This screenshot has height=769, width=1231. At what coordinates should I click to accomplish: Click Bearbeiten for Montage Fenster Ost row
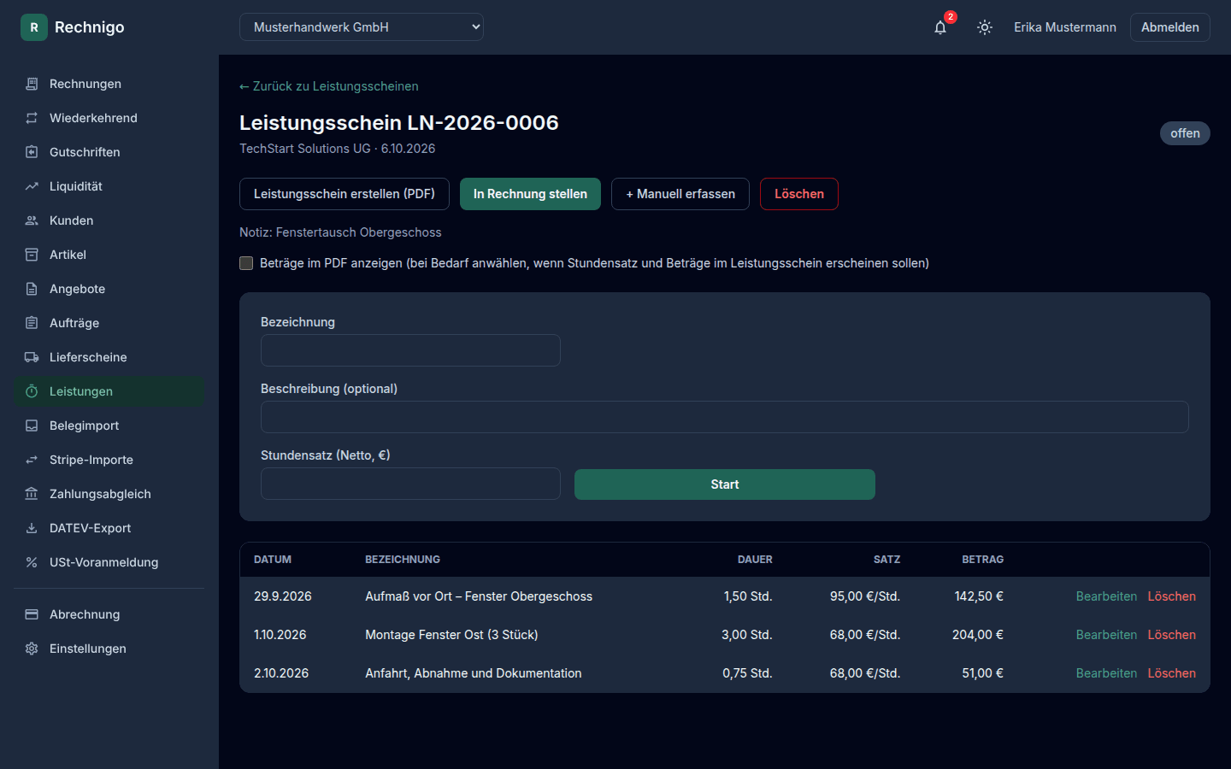coord(1106,635)
